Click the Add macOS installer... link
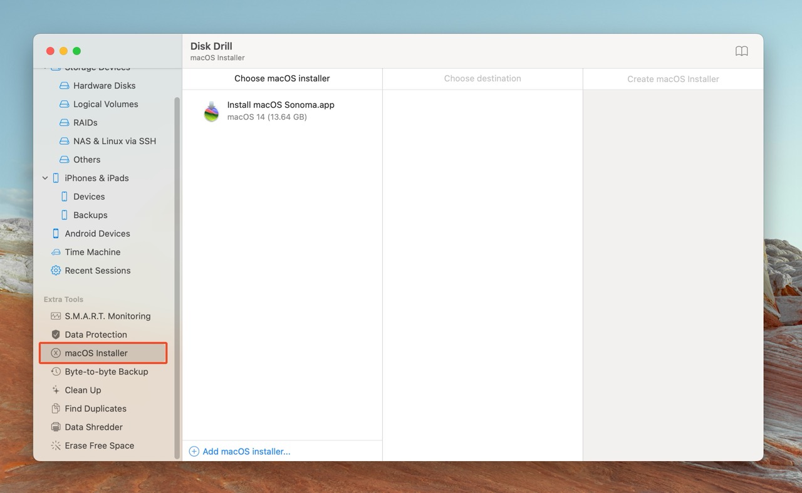Screen dimensions: 802x493 [x=246, y=452]
